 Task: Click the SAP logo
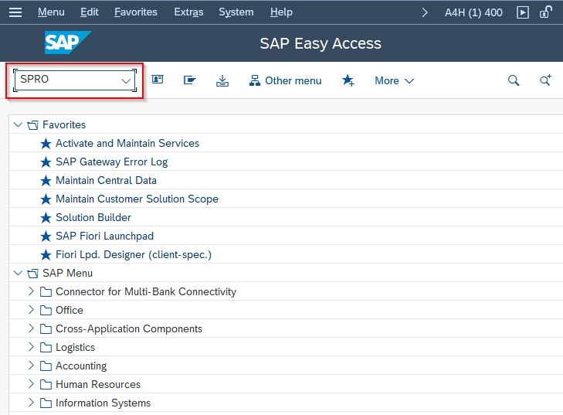coord(68,43)
